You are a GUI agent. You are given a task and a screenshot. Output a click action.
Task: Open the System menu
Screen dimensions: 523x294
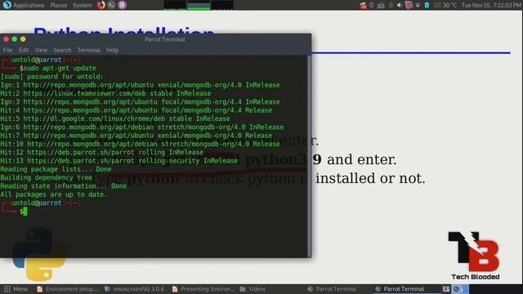tap(82, 6)
